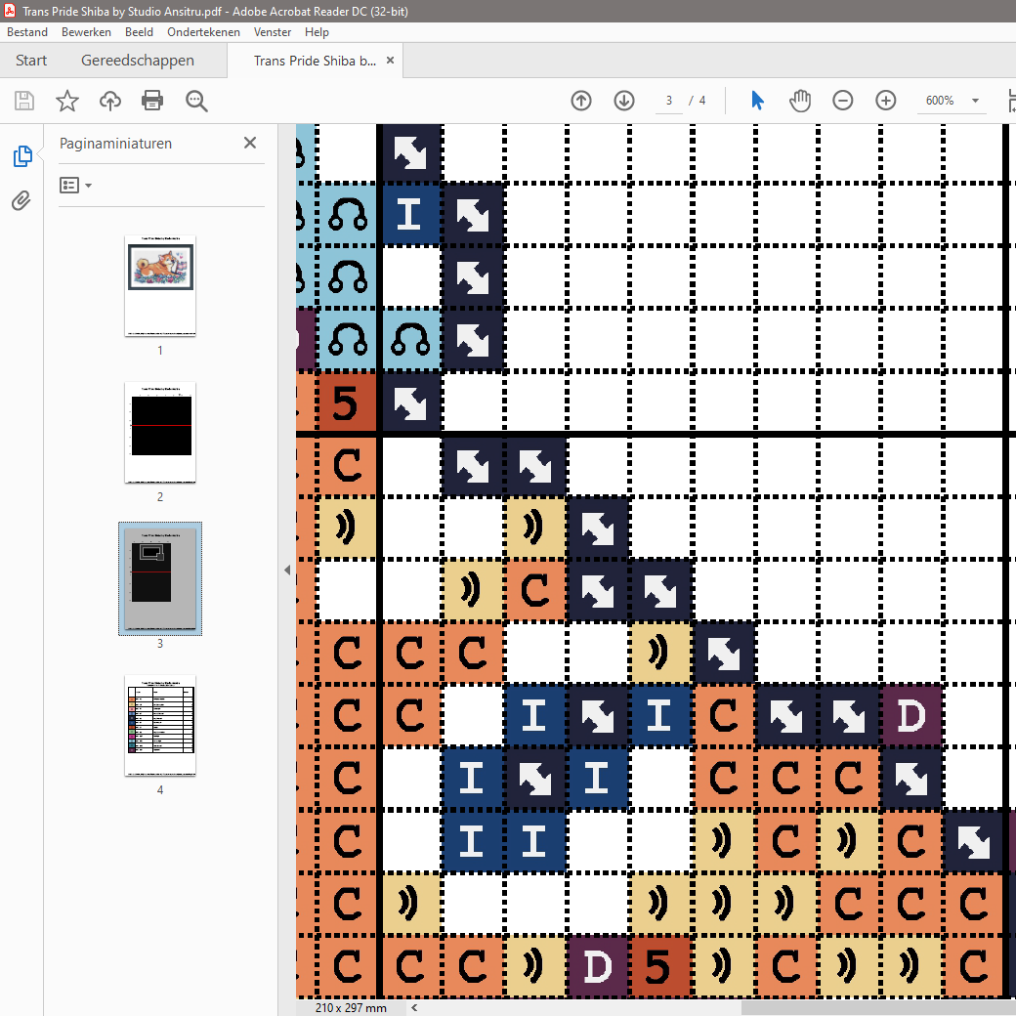Click the Save file icon
This screenshot has height=1016, width=1016.
pos(24,101)
